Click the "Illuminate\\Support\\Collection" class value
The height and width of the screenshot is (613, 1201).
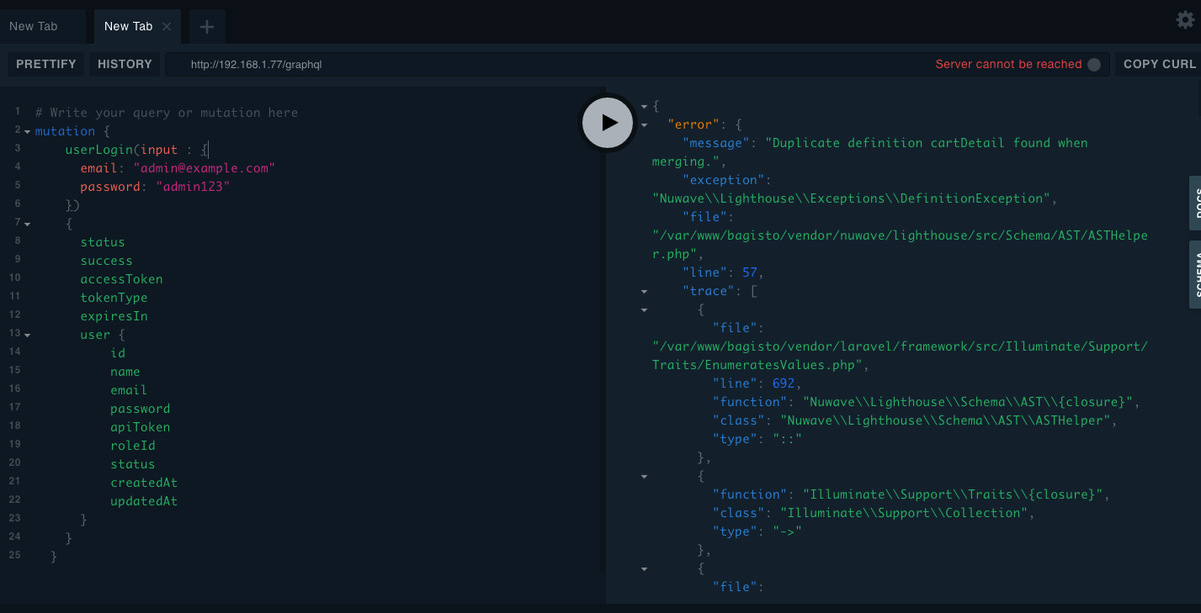click(904, 513)
